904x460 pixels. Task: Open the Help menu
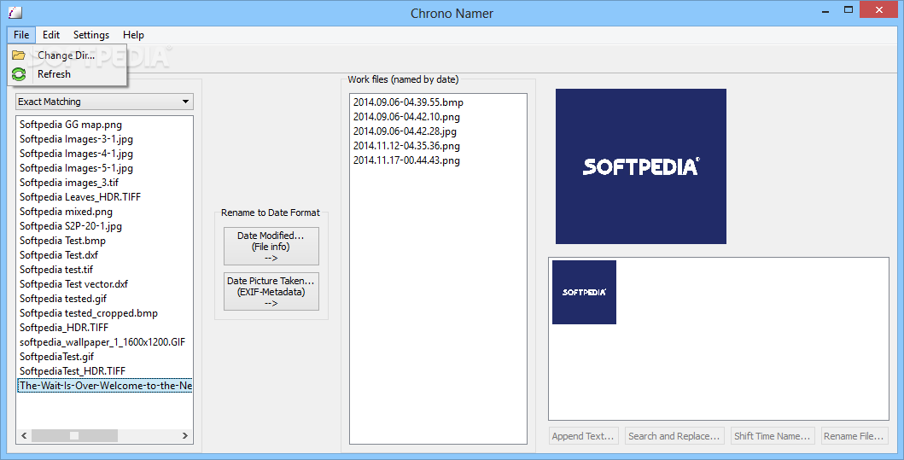pyautogui.click(x=133, y=35)
